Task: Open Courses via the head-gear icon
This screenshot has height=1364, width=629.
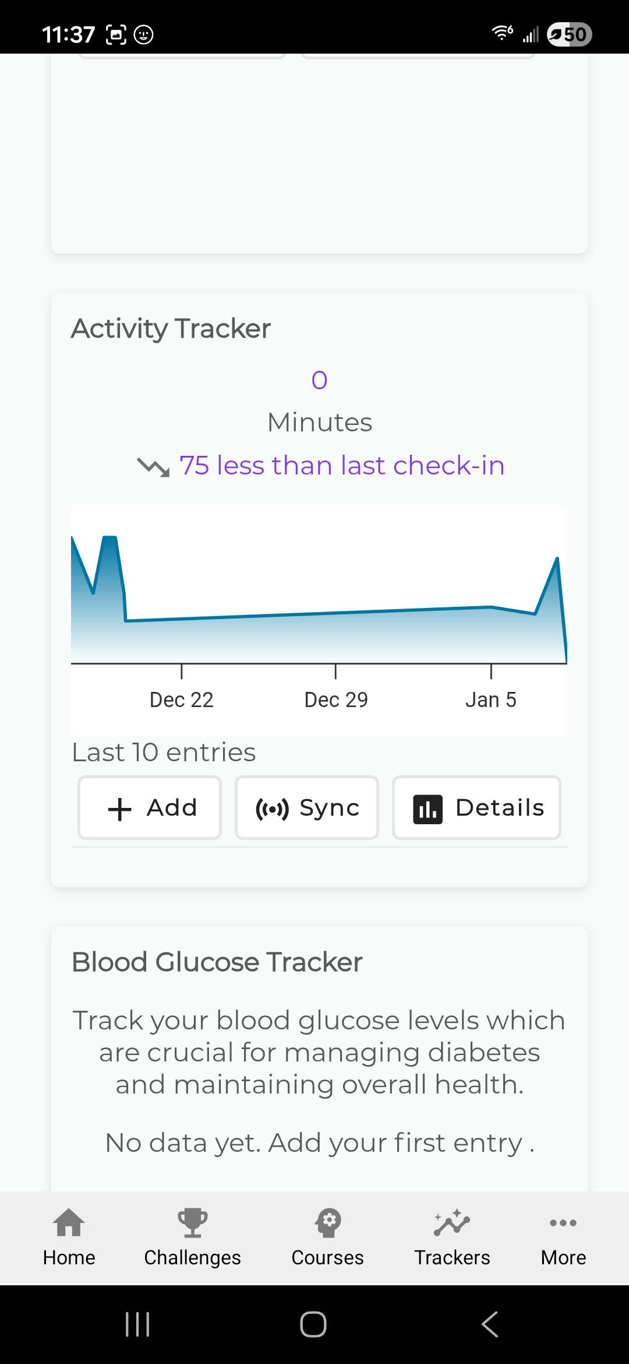Action: pyautogui.click(x=328, y=1222)
